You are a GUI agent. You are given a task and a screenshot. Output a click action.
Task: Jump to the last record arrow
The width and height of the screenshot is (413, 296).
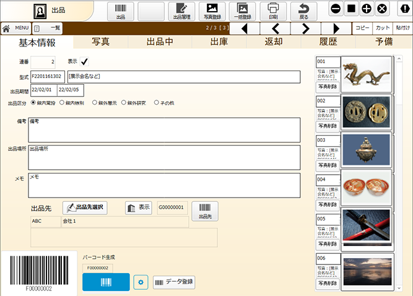pyautogui.click(x=336, y=28)
